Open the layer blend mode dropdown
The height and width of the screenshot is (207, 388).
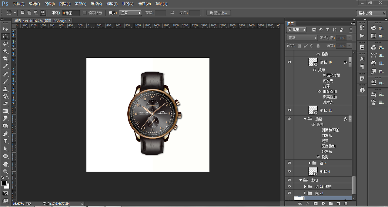(x=302, y=38)
